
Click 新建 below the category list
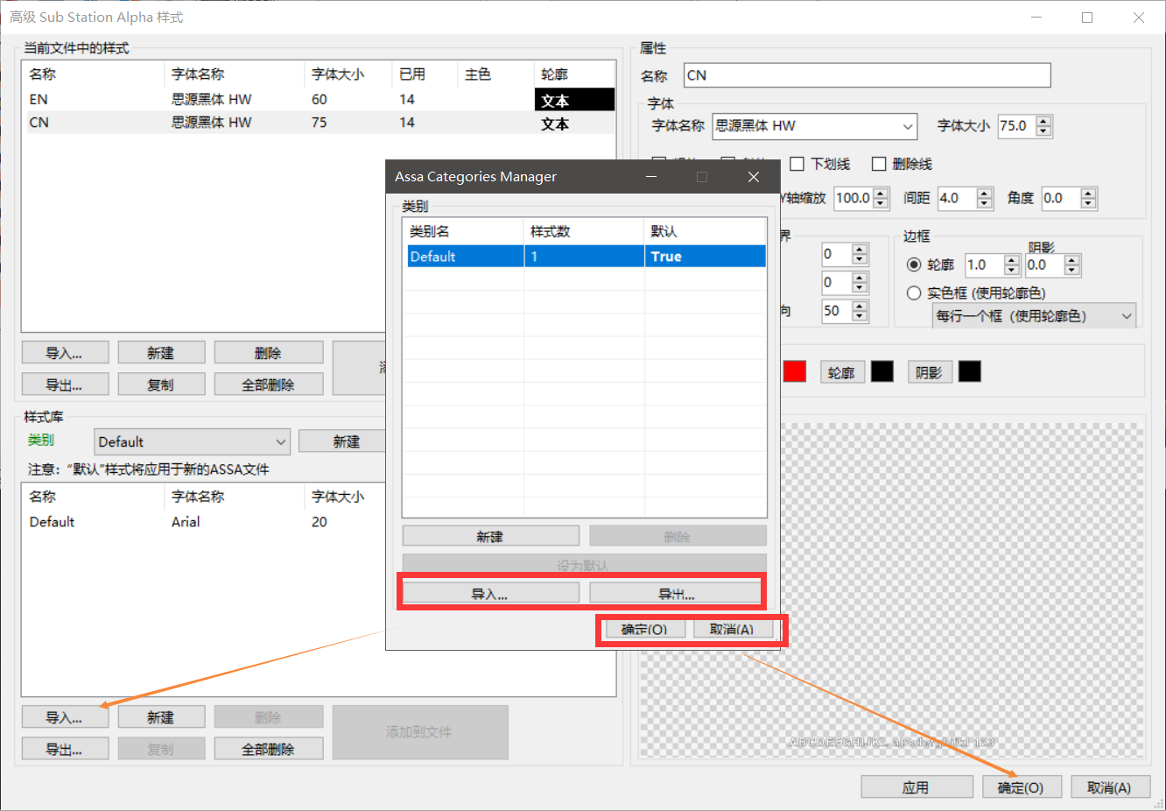point(490,535)
